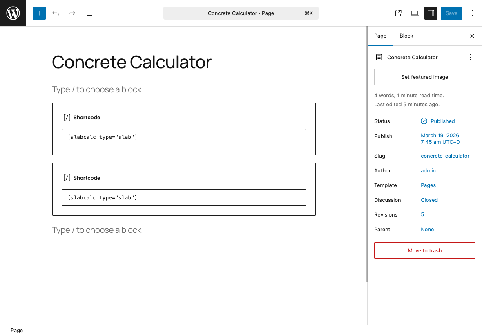Toggle the Settings sidebar panel icon

pyautogui.click(x=431, y=13)
